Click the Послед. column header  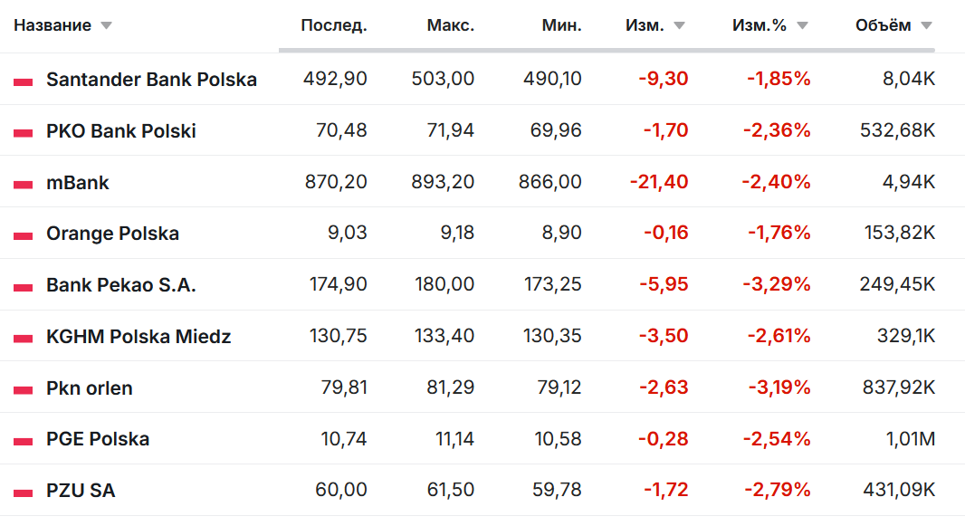tap(333, 25)
